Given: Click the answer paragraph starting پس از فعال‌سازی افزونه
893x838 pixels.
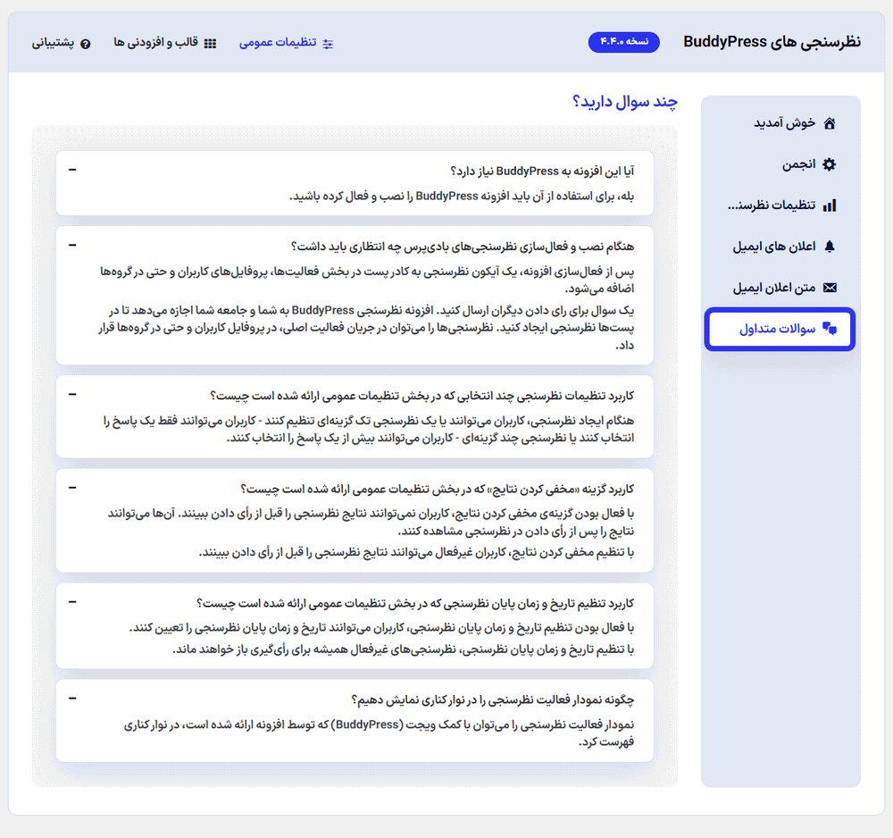Looking at the screenshot, I should click(367, 280).
